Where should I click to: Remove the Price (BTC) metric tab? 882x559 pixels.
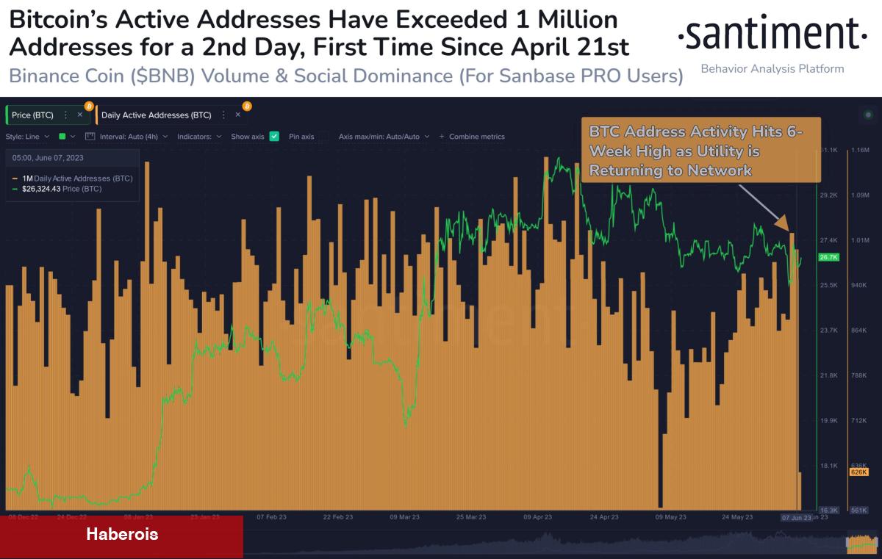[x=80, y=115]
